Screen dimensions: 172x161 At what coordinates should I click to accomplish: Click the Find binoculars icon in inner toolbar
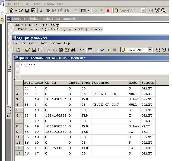73,50
